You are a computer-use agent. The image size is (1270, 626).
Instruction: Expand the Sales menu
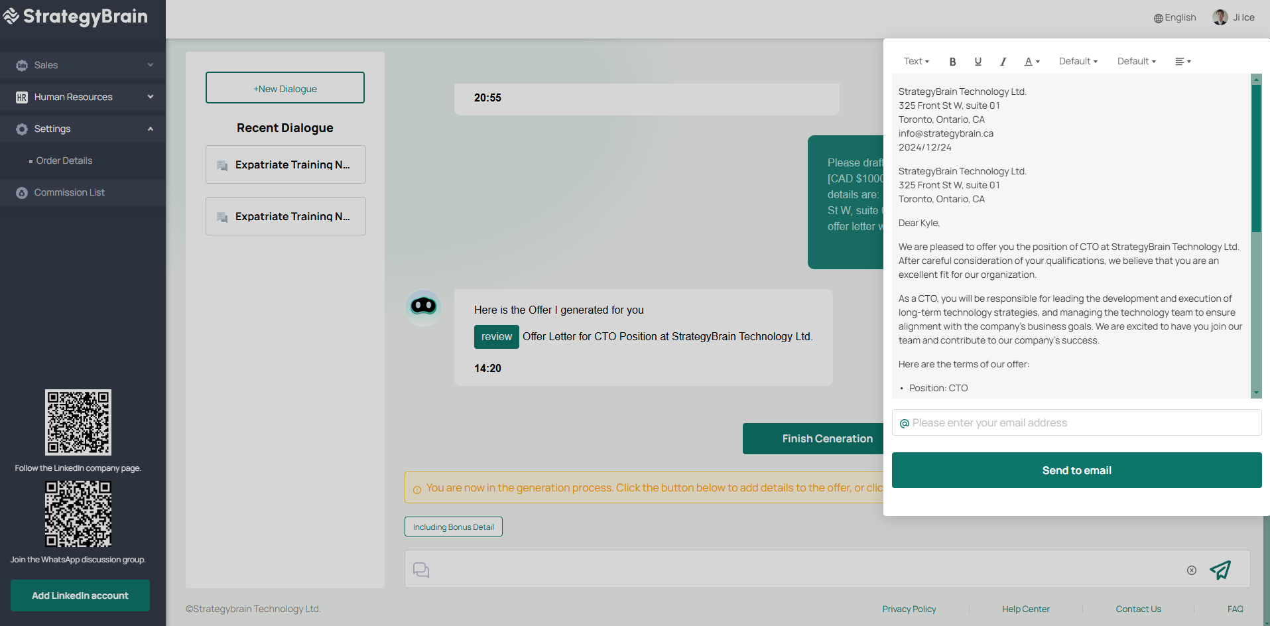click(83, 65)
